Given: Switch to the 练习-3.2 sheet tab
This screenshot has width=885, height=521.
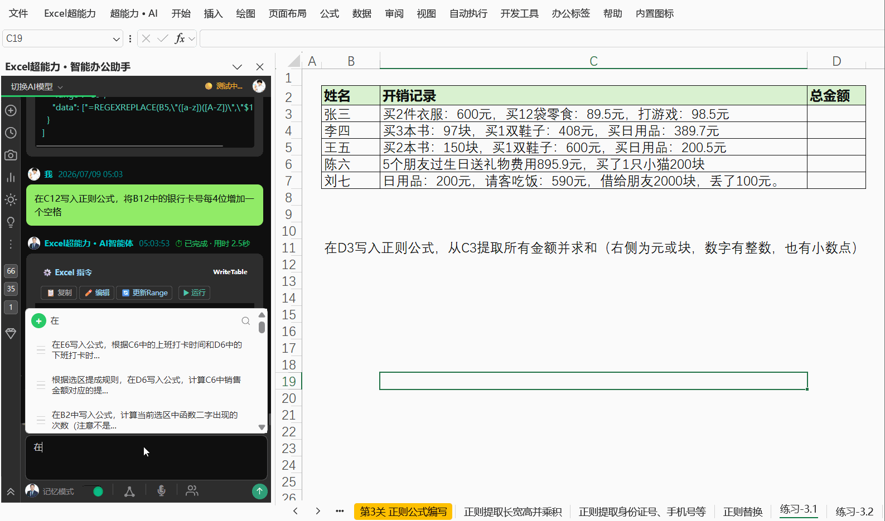Looking at the screenshot, I should coord(854,512).
